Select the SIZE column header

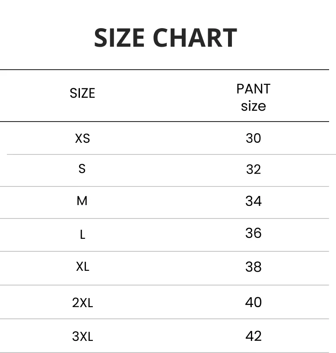point(82,93)
